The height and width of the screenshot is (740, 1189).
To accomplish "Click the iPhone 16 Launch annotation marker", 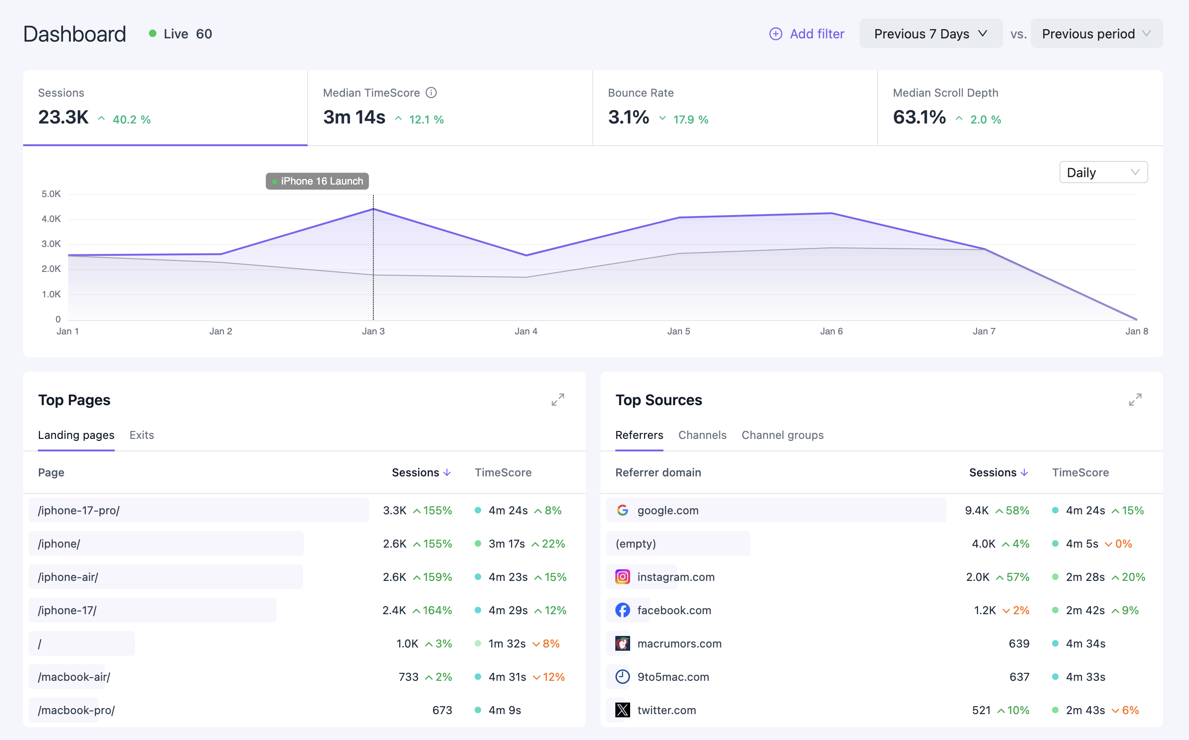I will coord(317,181).
